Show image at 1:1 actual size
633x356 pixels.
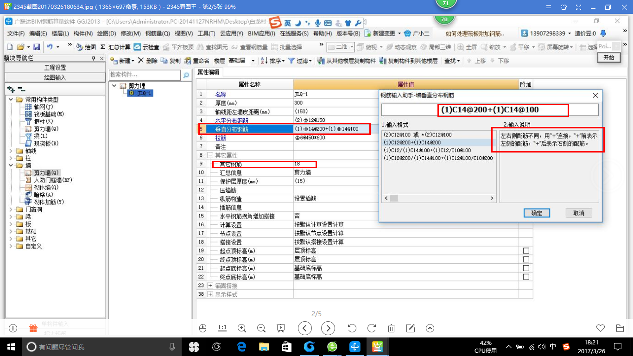pyautogui.click(x=222, y=328)
